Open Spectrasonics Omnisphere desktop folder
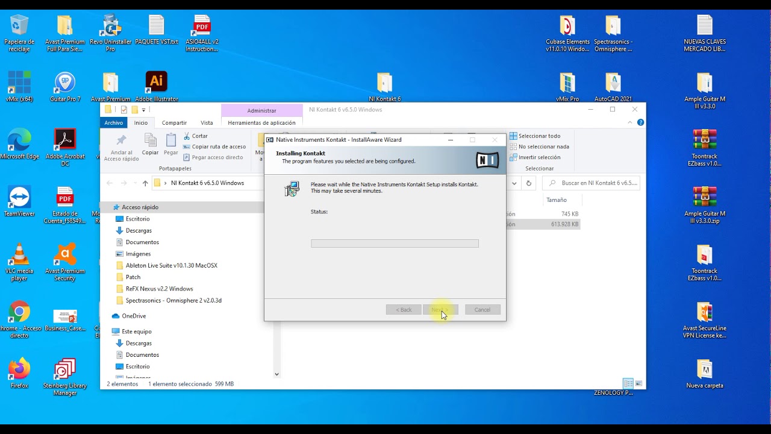The image size is (771, 434). coord(613,33)
